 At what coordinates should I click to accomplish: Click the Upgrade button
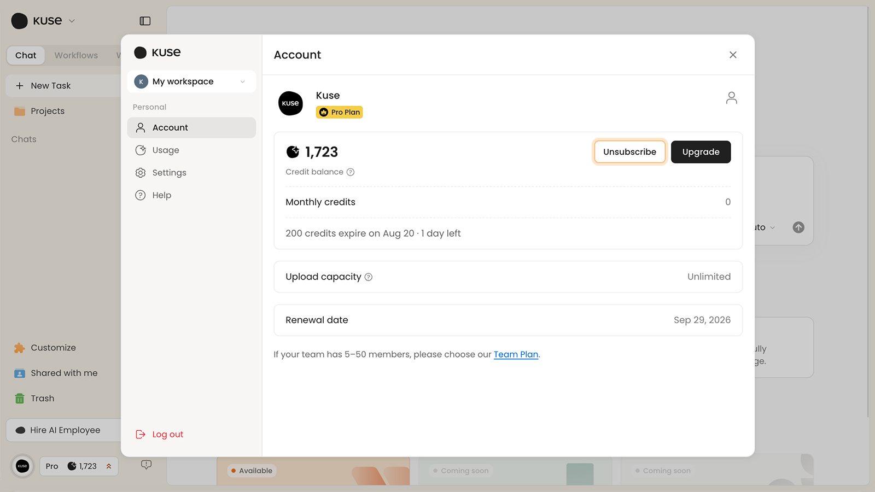tap(701, 152)
